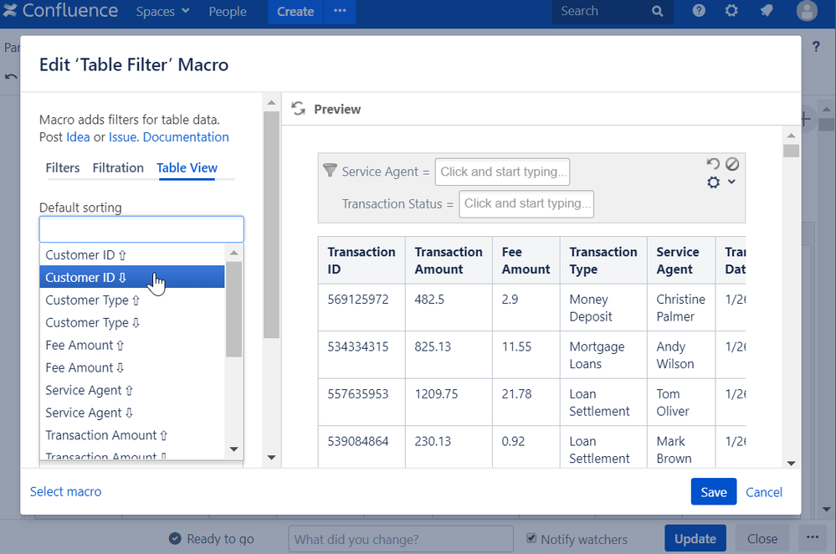Click the search magnifier icon
The height and width of the screenshot is (554, 836).
point(658,11)
